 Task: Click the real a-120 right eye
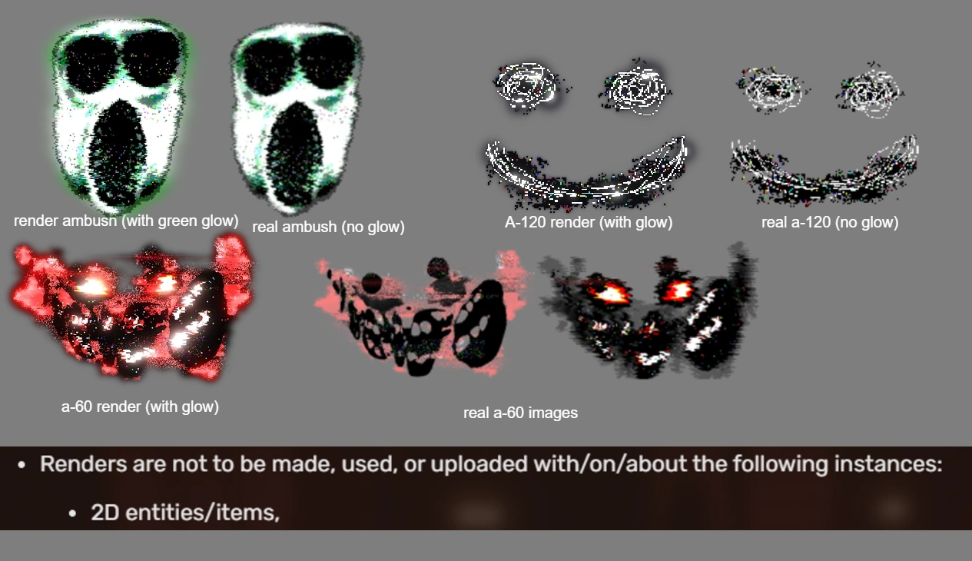click(x=872, y=90)
